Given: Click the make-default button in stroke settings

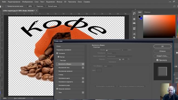Looking at the screenshot, I should [x=105, y=86].
